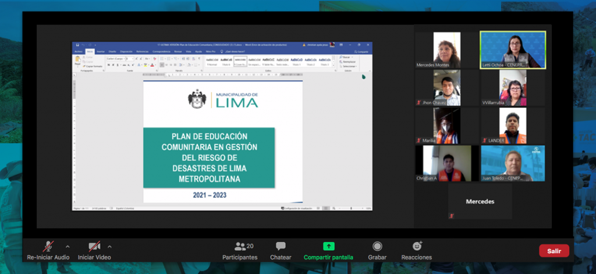This screenshot has height=274, width=596.
Task: Click the green Compartir pantalla icon
Action: click(328, 246)
